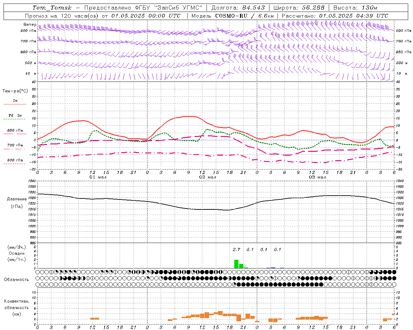413x330 pixels.
Task: Click the (км) convective cloud unit label
Action: click(x=17, y=314)
